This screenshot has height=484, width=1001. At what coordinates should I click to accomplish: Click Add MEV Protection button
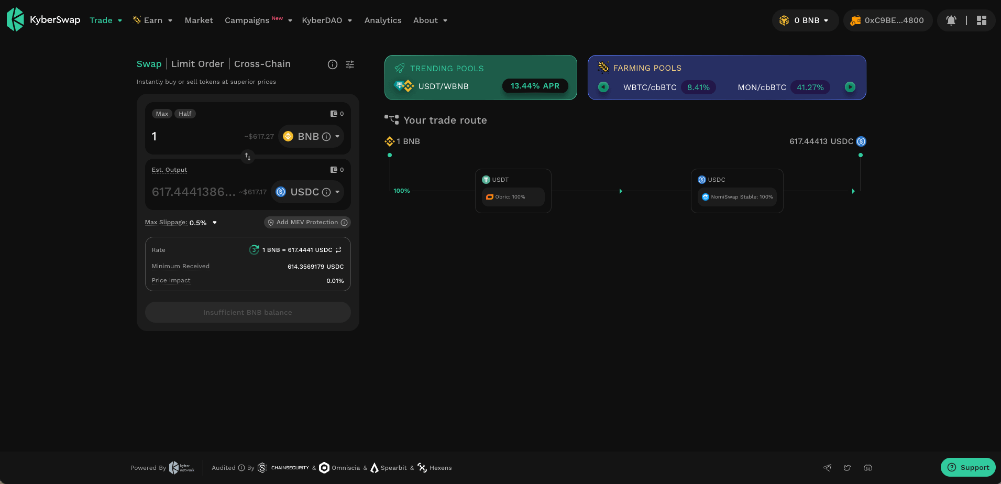[x=307, y=223]
